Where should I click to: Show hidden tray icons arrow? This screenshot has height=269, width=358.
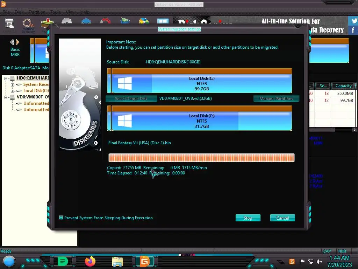281,262
